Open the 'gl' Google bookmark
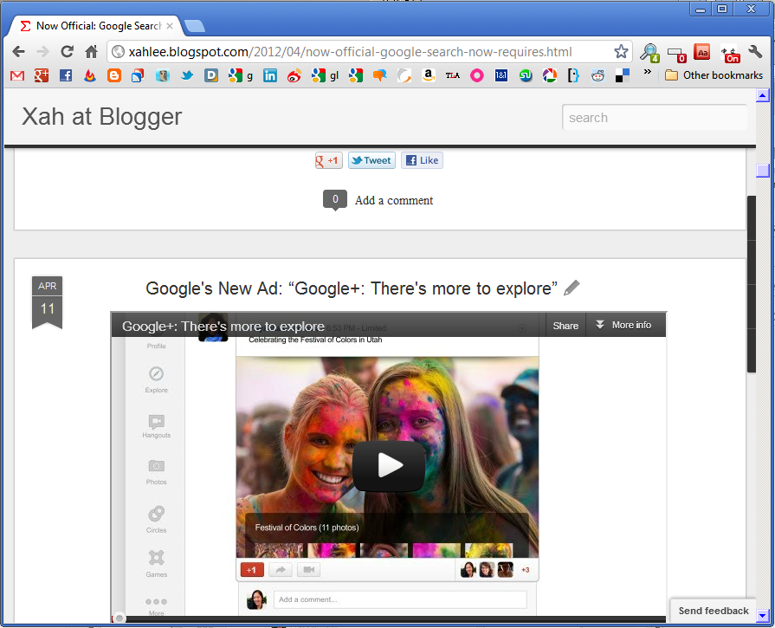Screen dimensions: 775x628 point(326,75)
